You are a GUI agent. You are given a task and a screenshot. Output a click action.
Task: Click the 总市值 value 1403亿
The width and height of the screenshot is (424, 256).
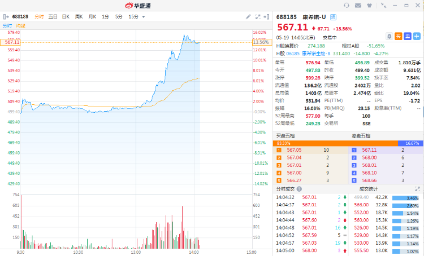(x=313, y=93)
